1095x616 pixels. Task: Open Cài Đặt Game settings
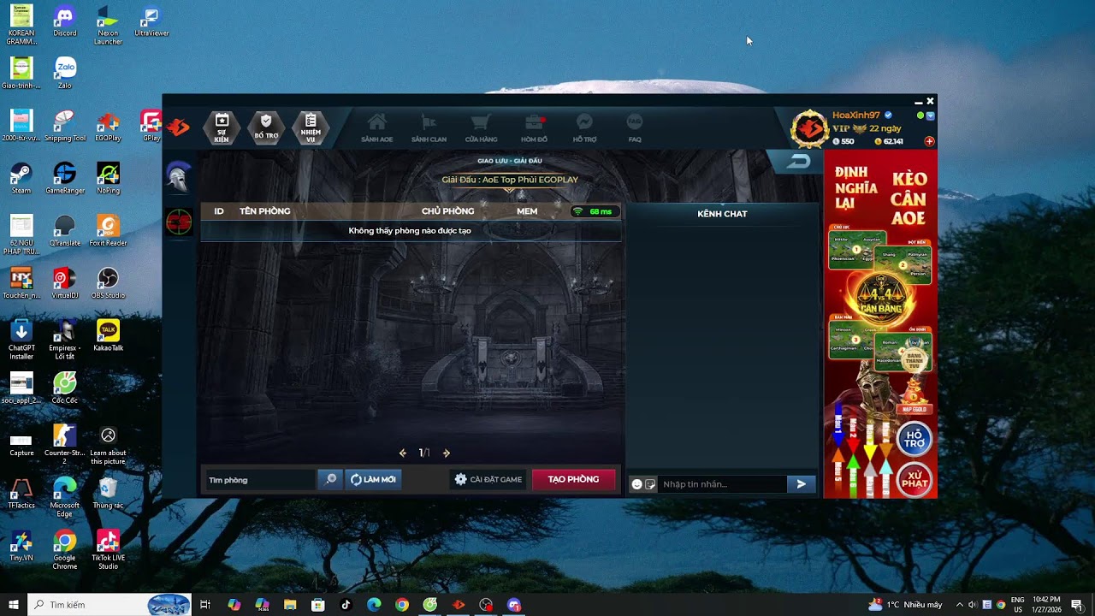(488, 480)
